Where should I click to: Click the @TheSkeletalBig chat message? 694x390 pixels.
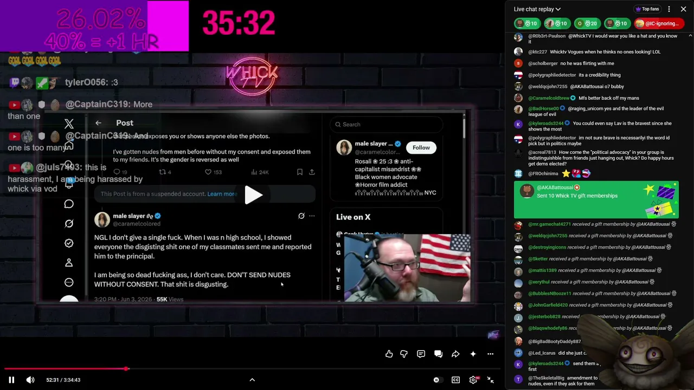556,381
